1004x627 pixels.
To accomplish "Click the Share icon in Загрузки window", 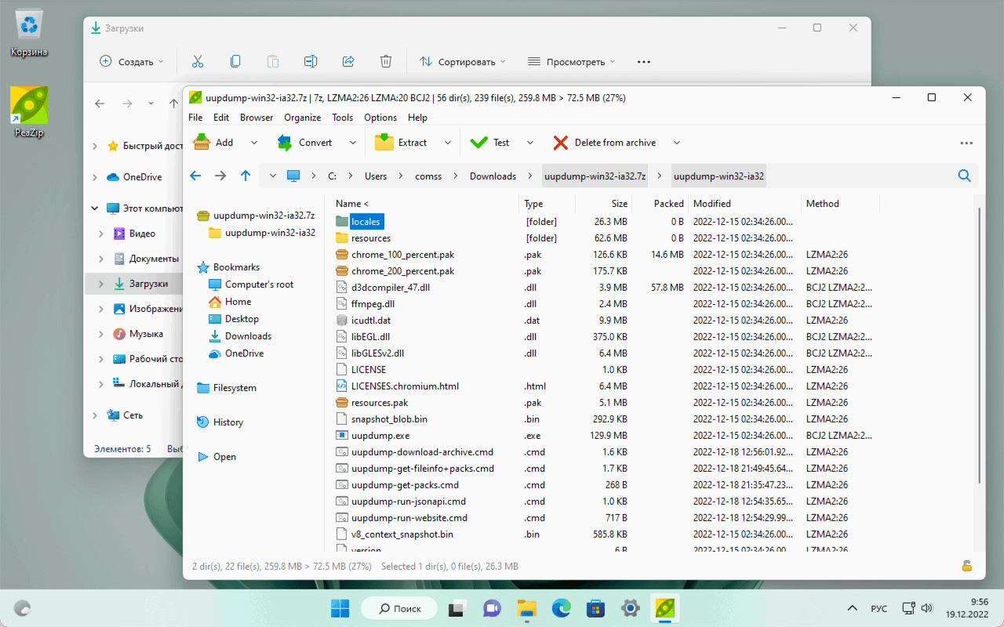I will tap(348, 61).
